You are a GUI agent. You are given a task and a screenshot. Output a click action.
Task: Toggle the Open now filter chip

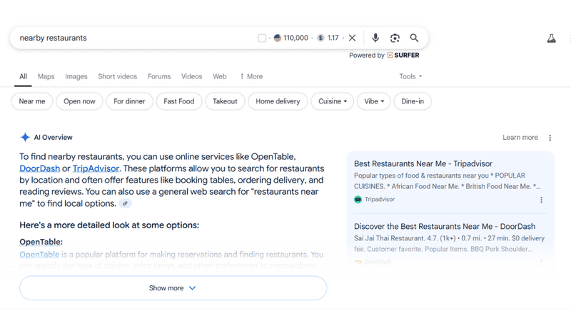click(x=79, y=101)
